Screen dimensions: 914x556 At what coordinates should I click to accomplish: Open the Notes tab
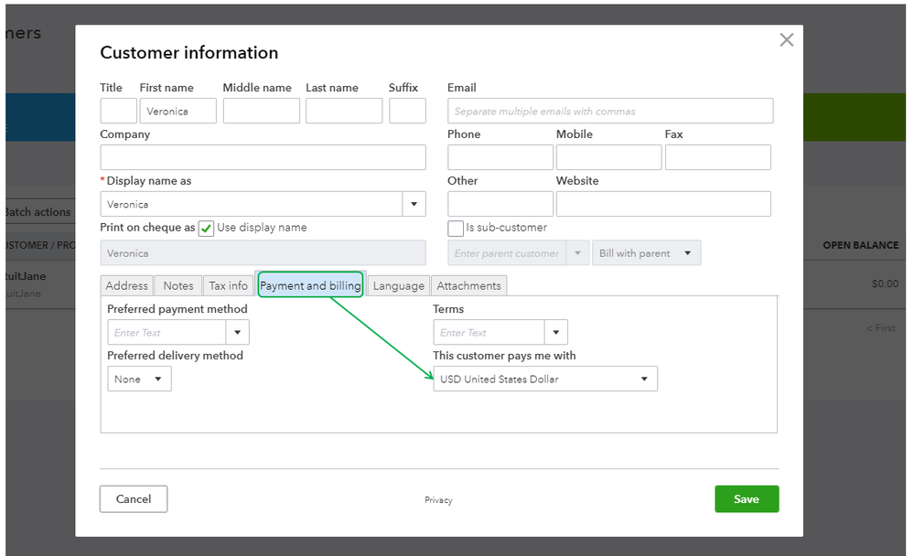coord(178,285)
